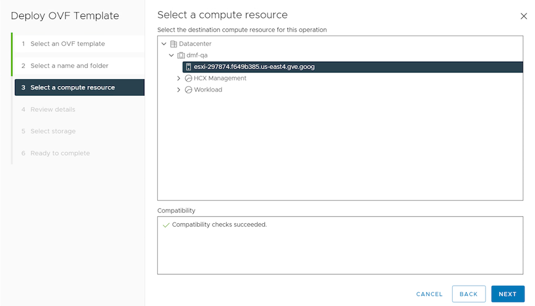Click the 'Deploy OVF Template' title

[x=65, y=15]
